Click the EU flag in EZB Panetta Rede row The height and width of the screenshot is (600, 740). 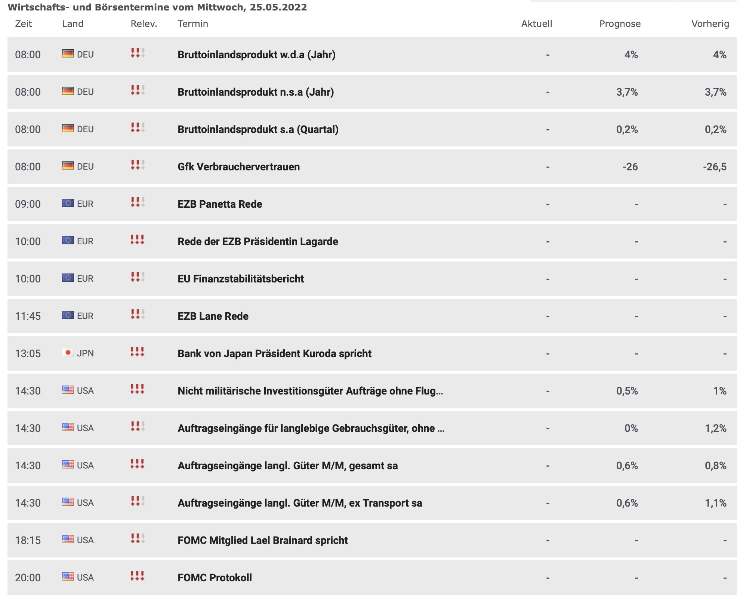68,203
